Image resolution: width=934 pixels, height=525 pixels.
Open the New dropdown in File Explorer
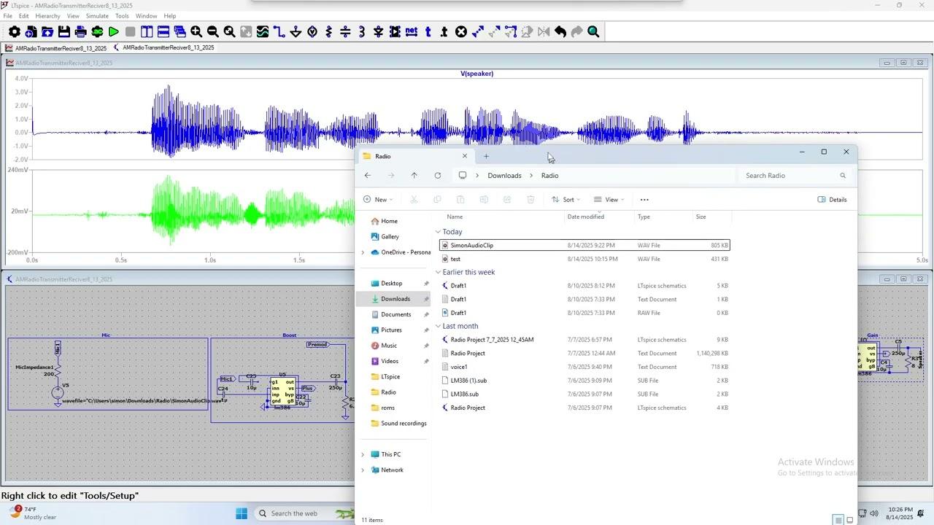coord(379,200)
